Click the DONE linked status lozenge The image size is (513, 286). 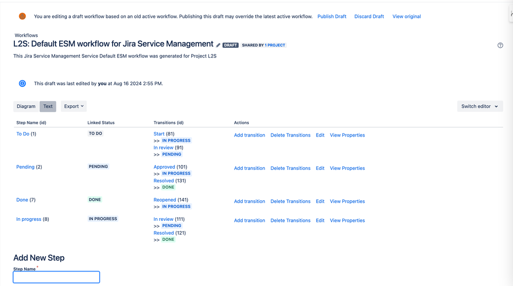95,199
